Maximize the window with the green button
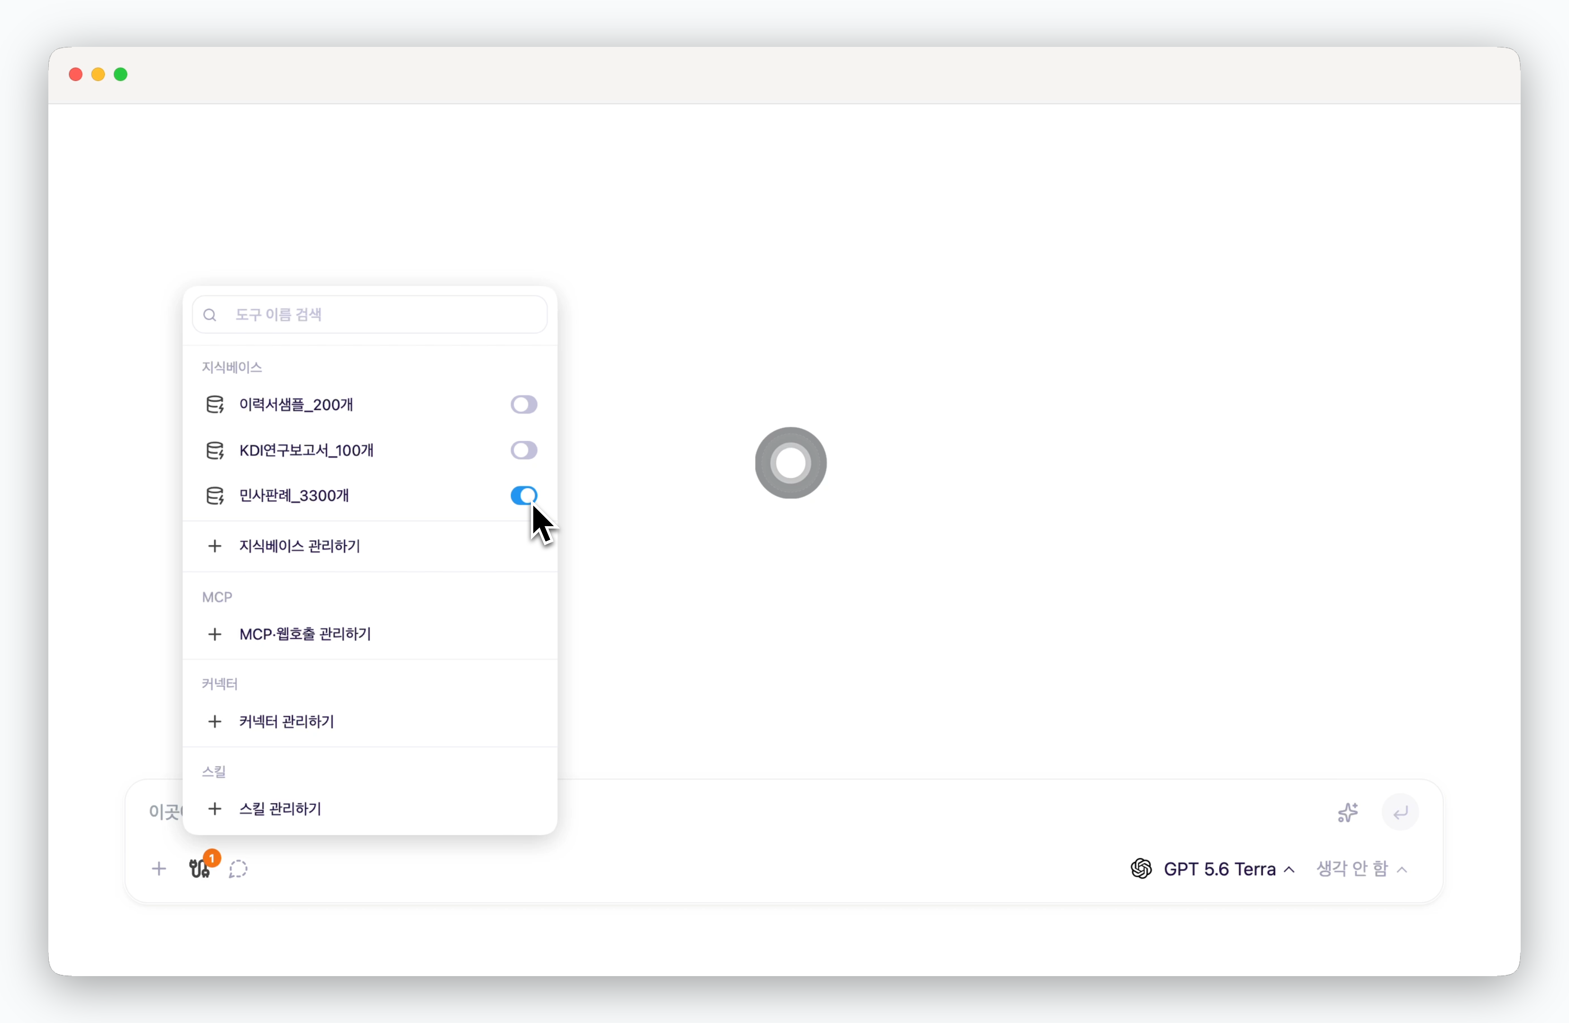 121,74
